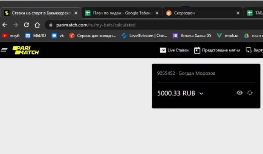Switch to the ТАБ spreadsheet tab

click(254, 13)
